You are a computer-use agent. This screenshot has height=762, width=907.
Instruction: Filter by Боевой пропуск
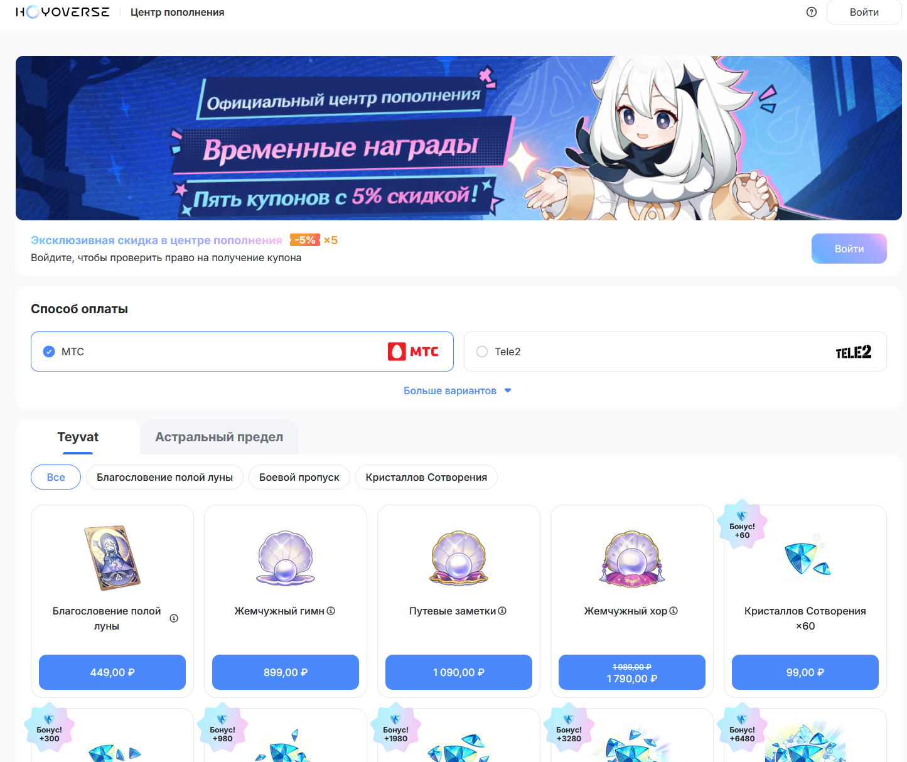[299, 477]
